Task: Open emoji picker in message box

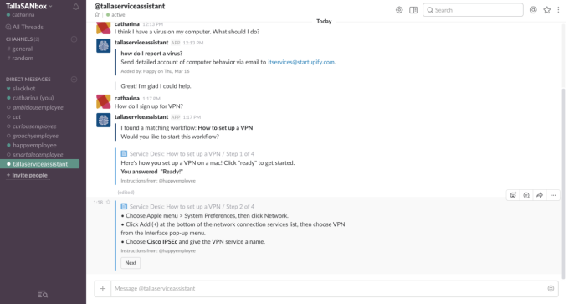Action: pyautogui.click(x=551, y=288)
